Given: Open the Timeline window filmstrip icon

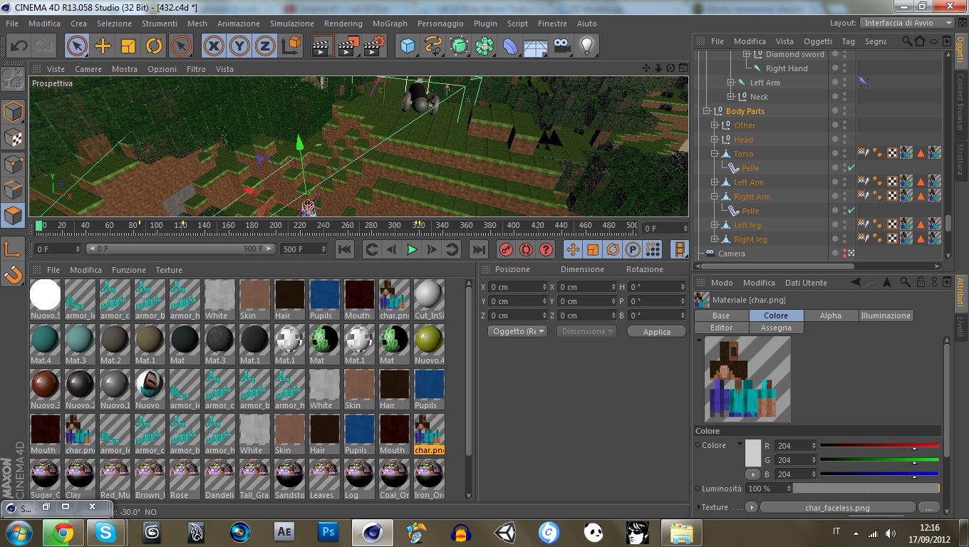Looking at the screenshot, I should (680, 249).
